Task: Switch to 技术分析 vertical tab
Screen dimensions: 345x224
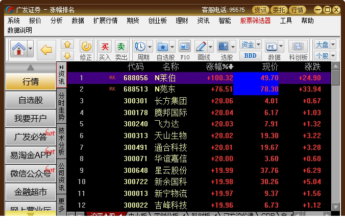Action: pyautogui.click(x=61, y=141)
